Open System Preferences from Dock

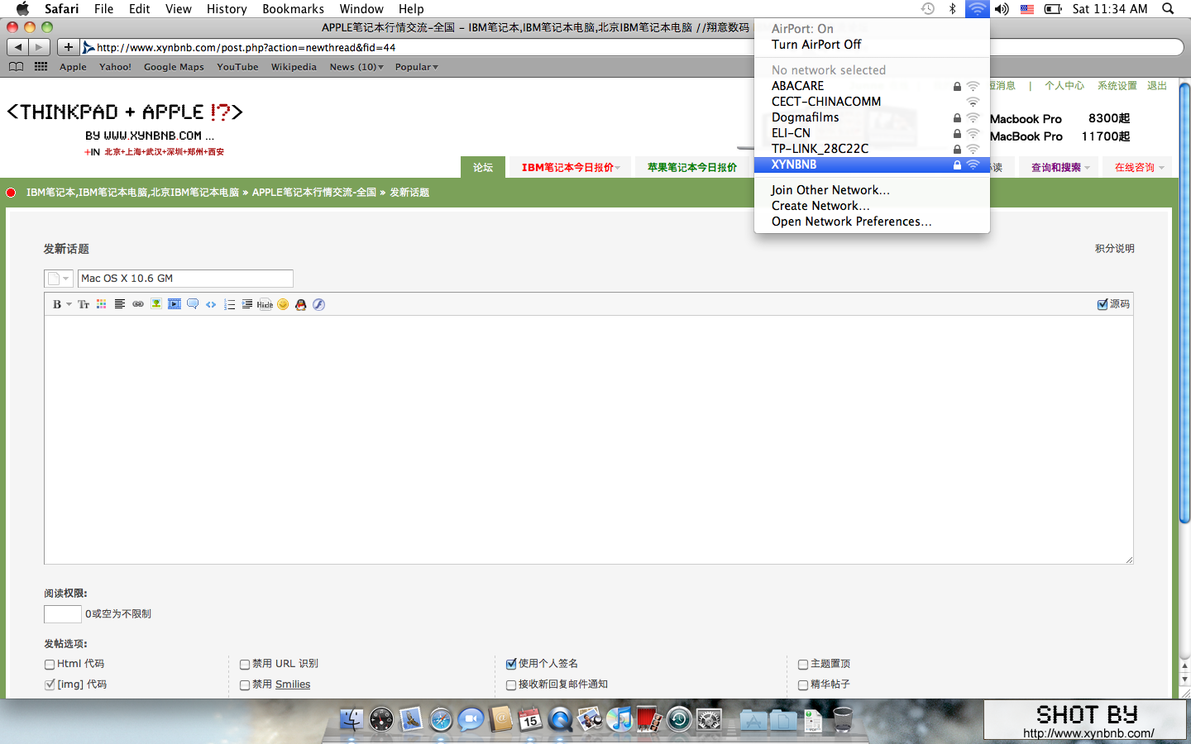[709, 720]
